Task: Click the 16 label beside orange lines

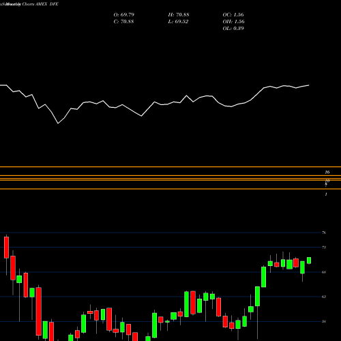Action: point(327,172)
